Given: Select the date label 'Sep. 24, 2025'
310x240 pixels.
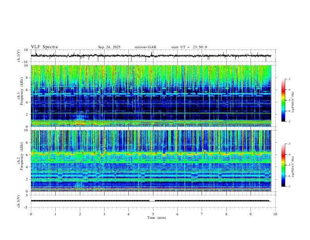Looking at the screenshot, I should (x=109, y=47).
